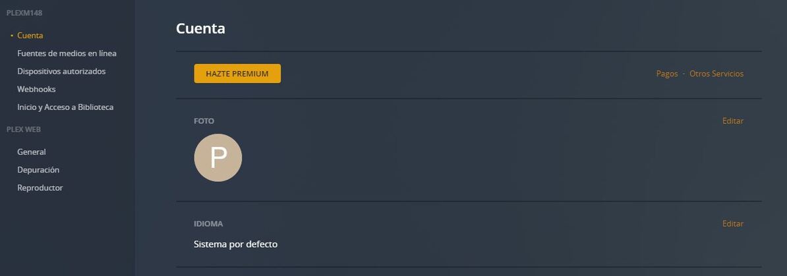Screen dimensions: 787x276
Task: Select Webhooks in the sidebar
Action: [x=36, y=89]
